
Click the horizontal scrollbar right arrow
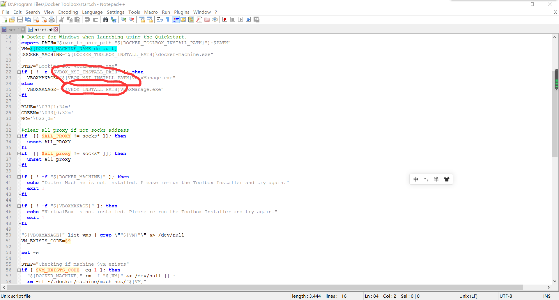coord(549,287)
